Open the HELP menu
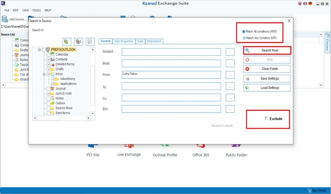The image size is (331, 194). (48, 10)
